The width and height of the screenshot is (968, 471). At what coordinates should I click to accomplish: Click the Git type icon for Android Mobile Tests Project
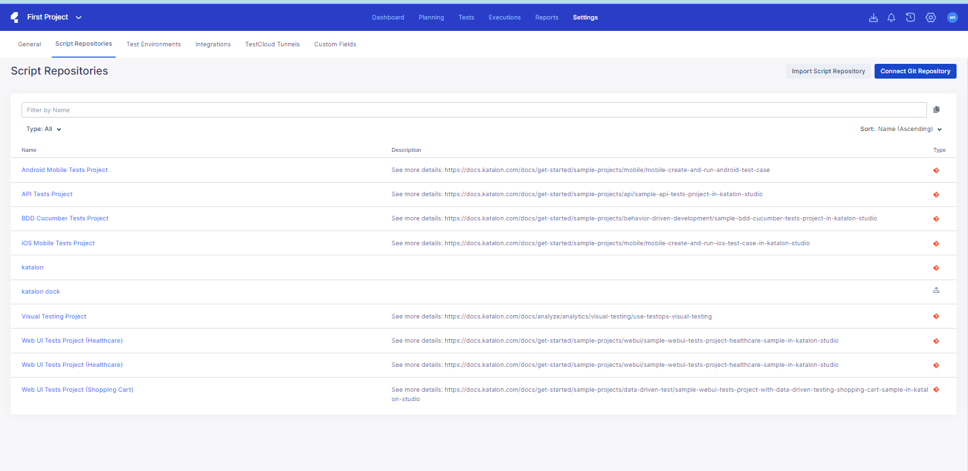(936, 171)
